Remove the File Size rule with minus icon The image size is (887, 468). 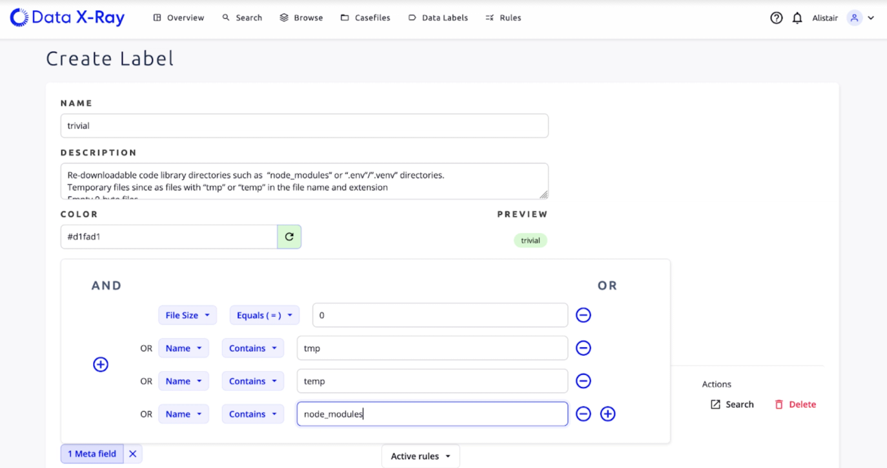[x=583, y=315]
